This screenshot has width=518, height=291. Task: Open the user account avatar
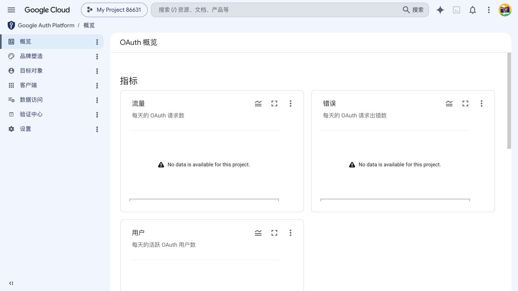505,10
